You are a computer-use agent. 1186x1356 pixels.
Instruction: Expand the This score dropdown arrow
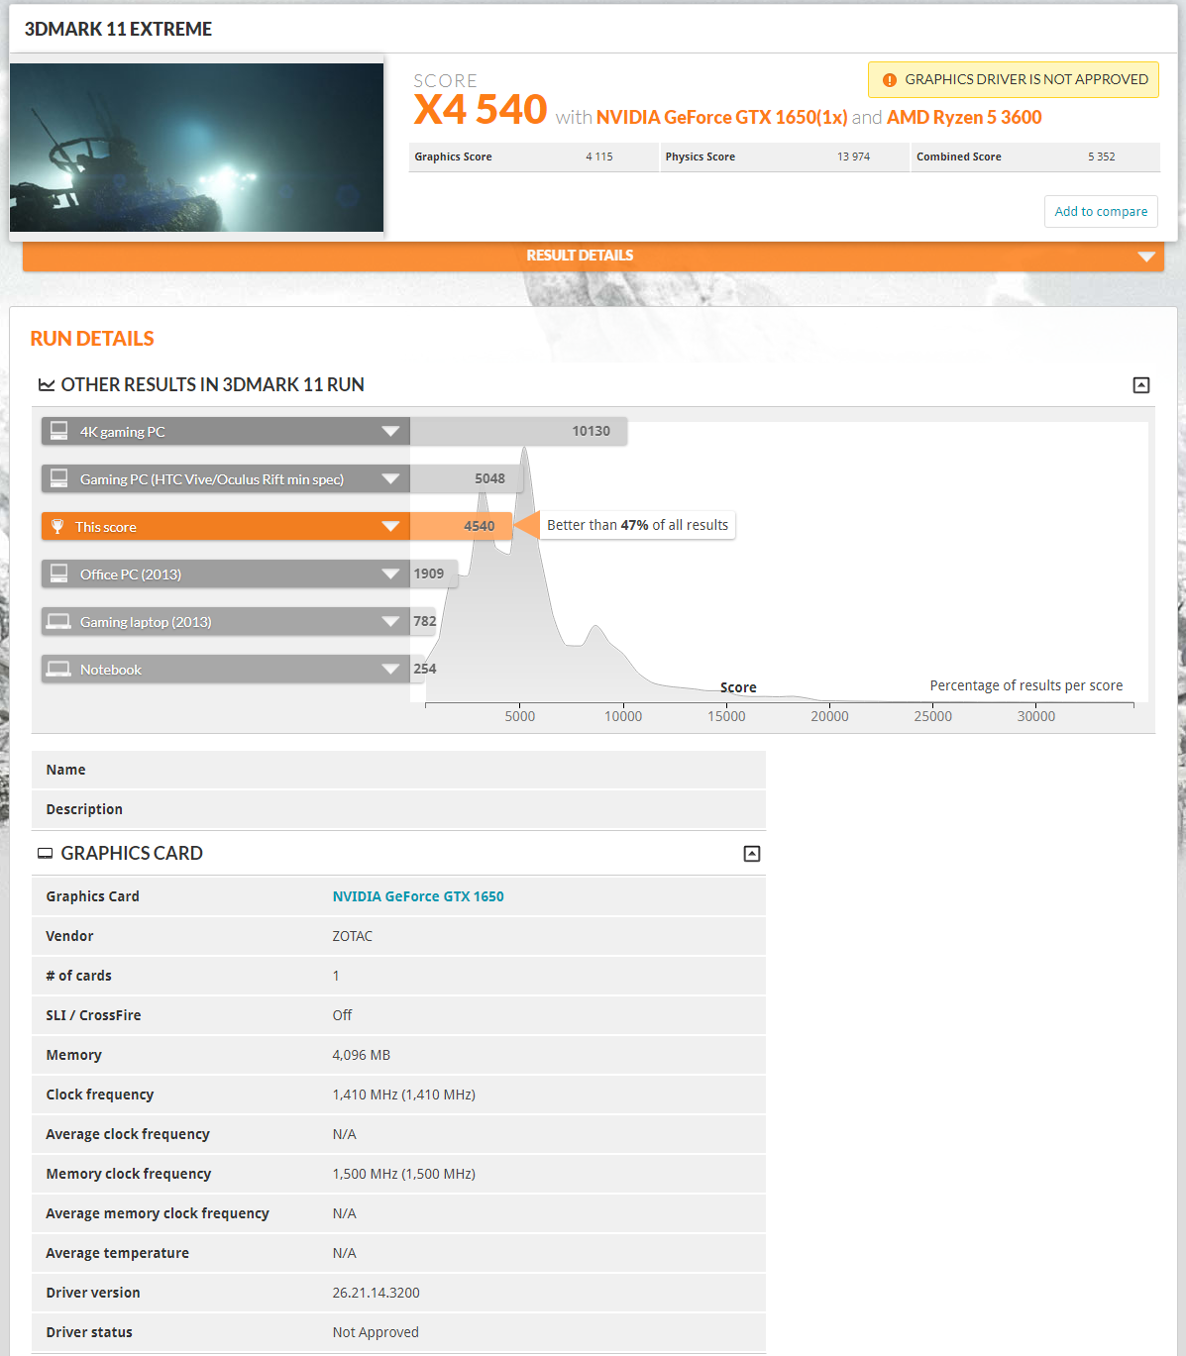(x=390, y=527)
